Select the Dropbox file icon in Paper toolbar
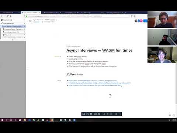The image size is (177, 133). (x=91, y=114)
